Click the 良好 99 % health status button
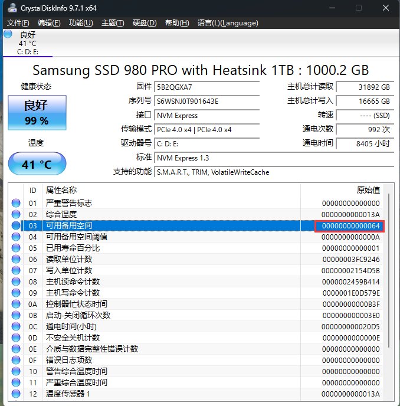The width and height of the screenshot is (400, 406). click(x=36, y=113)
